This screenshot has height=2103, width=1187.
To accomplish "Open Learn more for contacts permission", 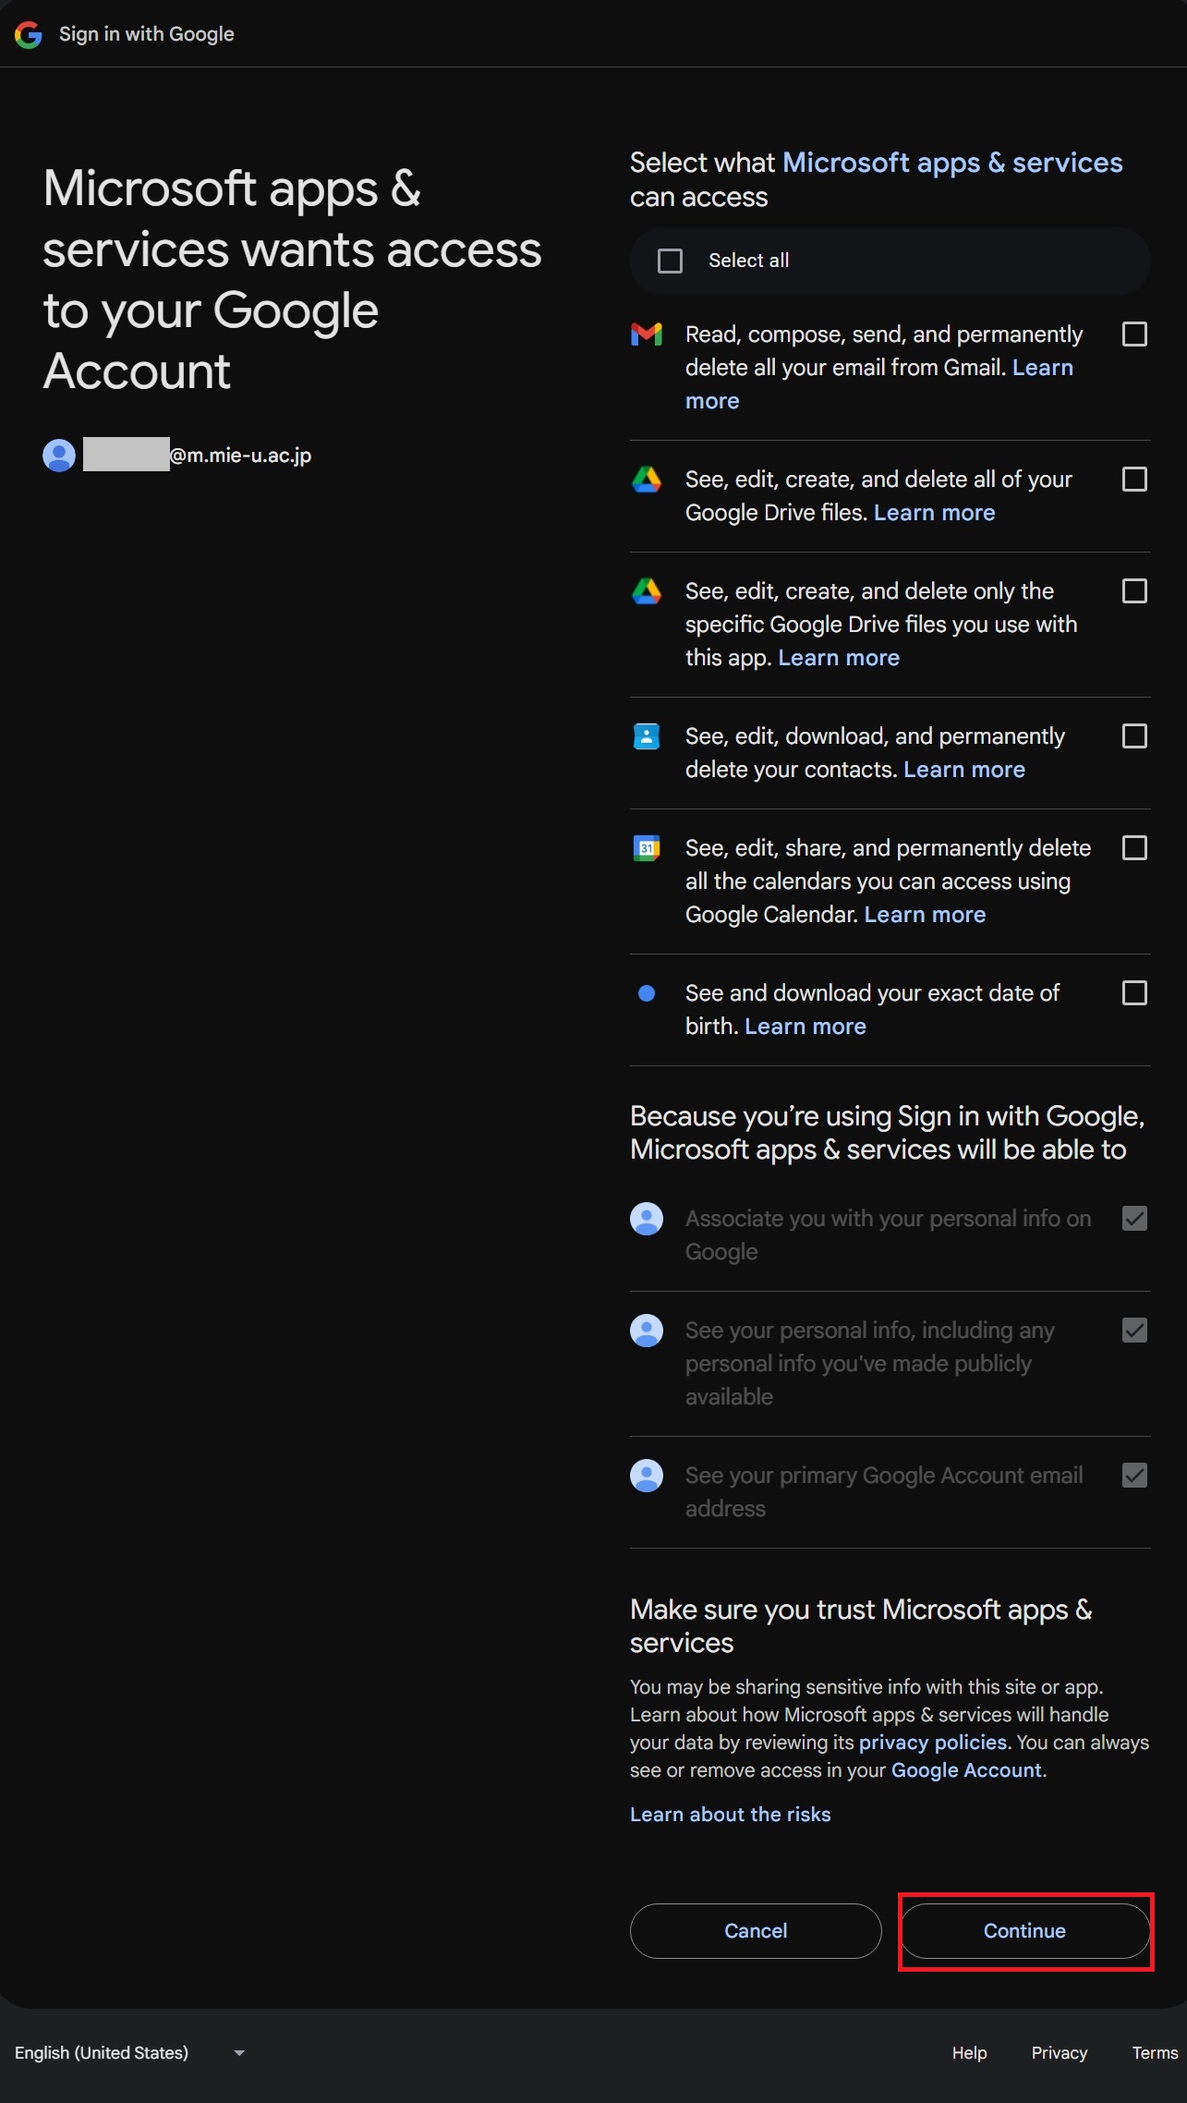I will (x=964, y=770).
